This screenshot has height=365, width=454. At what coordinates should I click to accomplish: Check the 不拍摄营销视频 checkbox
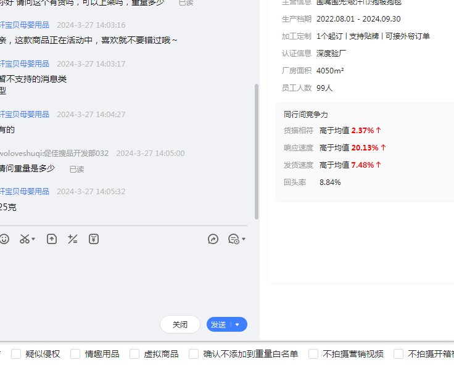click(313, 354)
